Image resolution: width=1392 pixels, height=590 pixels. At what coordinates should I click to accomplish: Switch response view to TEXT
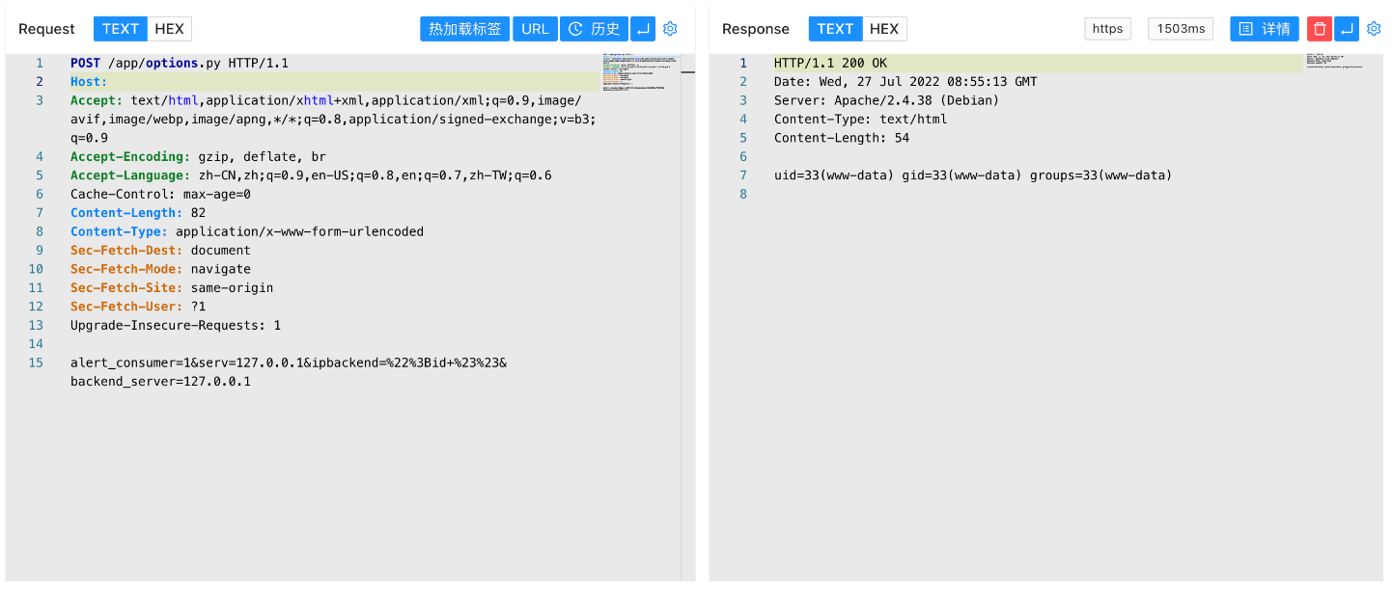point(835,29)
